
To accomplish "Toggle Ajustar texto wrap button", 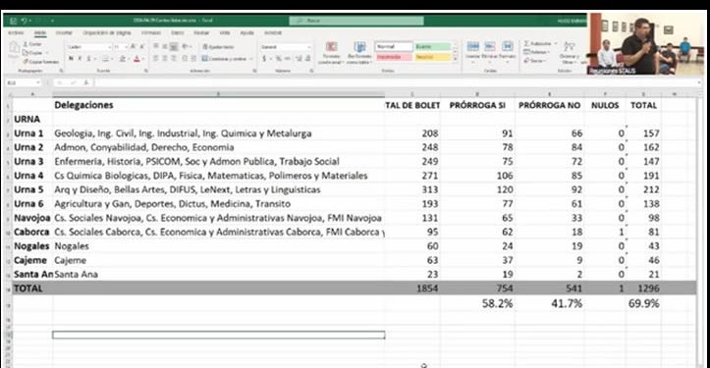I will coord(218,47).
